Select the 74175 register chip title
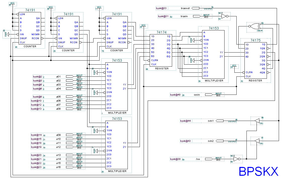Screen dimensions: 282x179 tap(256, 40)
